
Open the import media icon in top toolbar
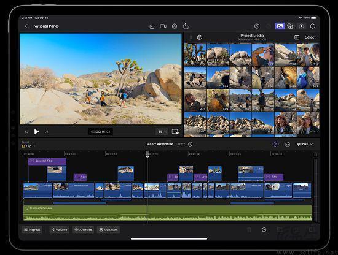tap(152, 26)
